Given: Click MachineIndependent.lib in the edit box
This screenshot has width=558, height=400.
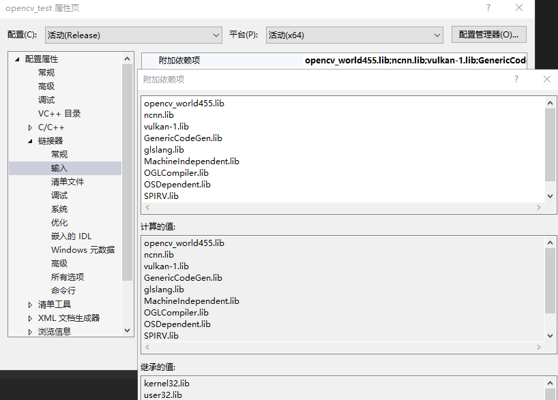Looking at the screenshot, I should click(192, 161).
